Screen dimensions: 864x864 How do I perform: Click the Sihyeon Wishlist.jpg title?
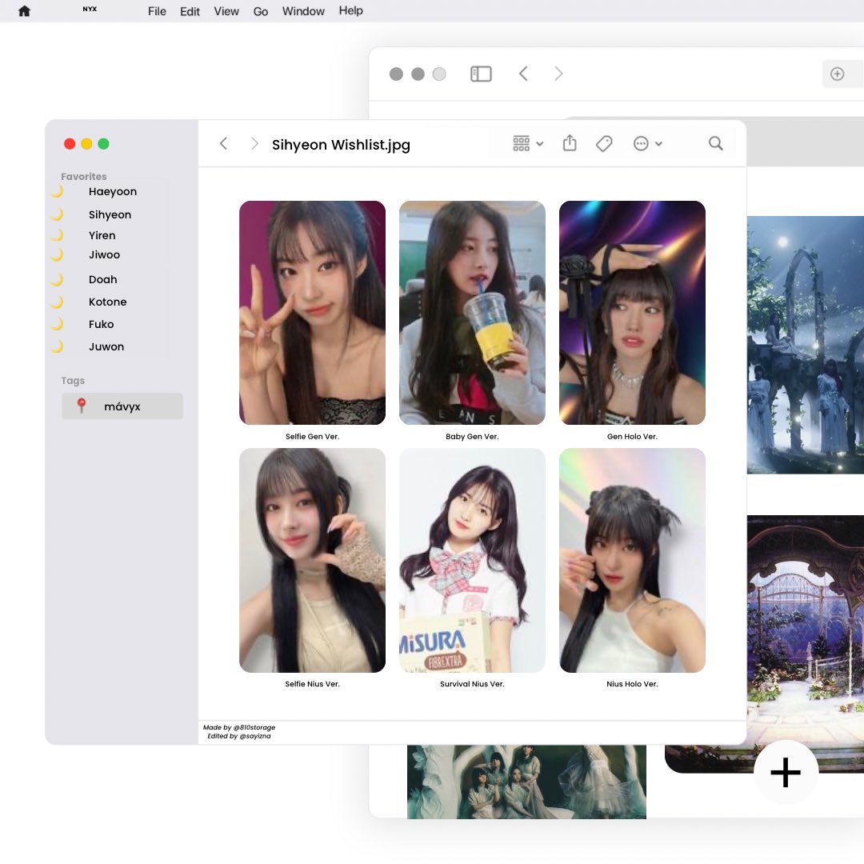[x=341, y=145]
